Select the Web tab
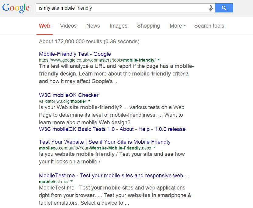Viewport: 253px width, 208px height. (x=45, y=26)
